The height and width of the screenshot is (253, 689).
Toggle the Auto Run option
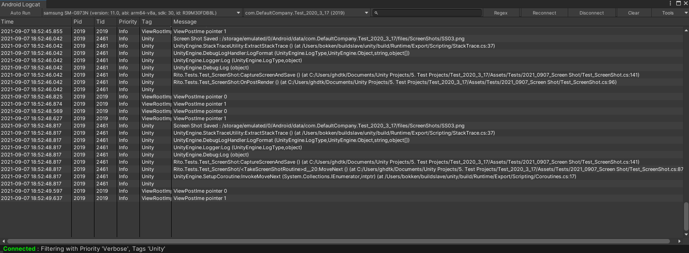click(x=20, y=13)
